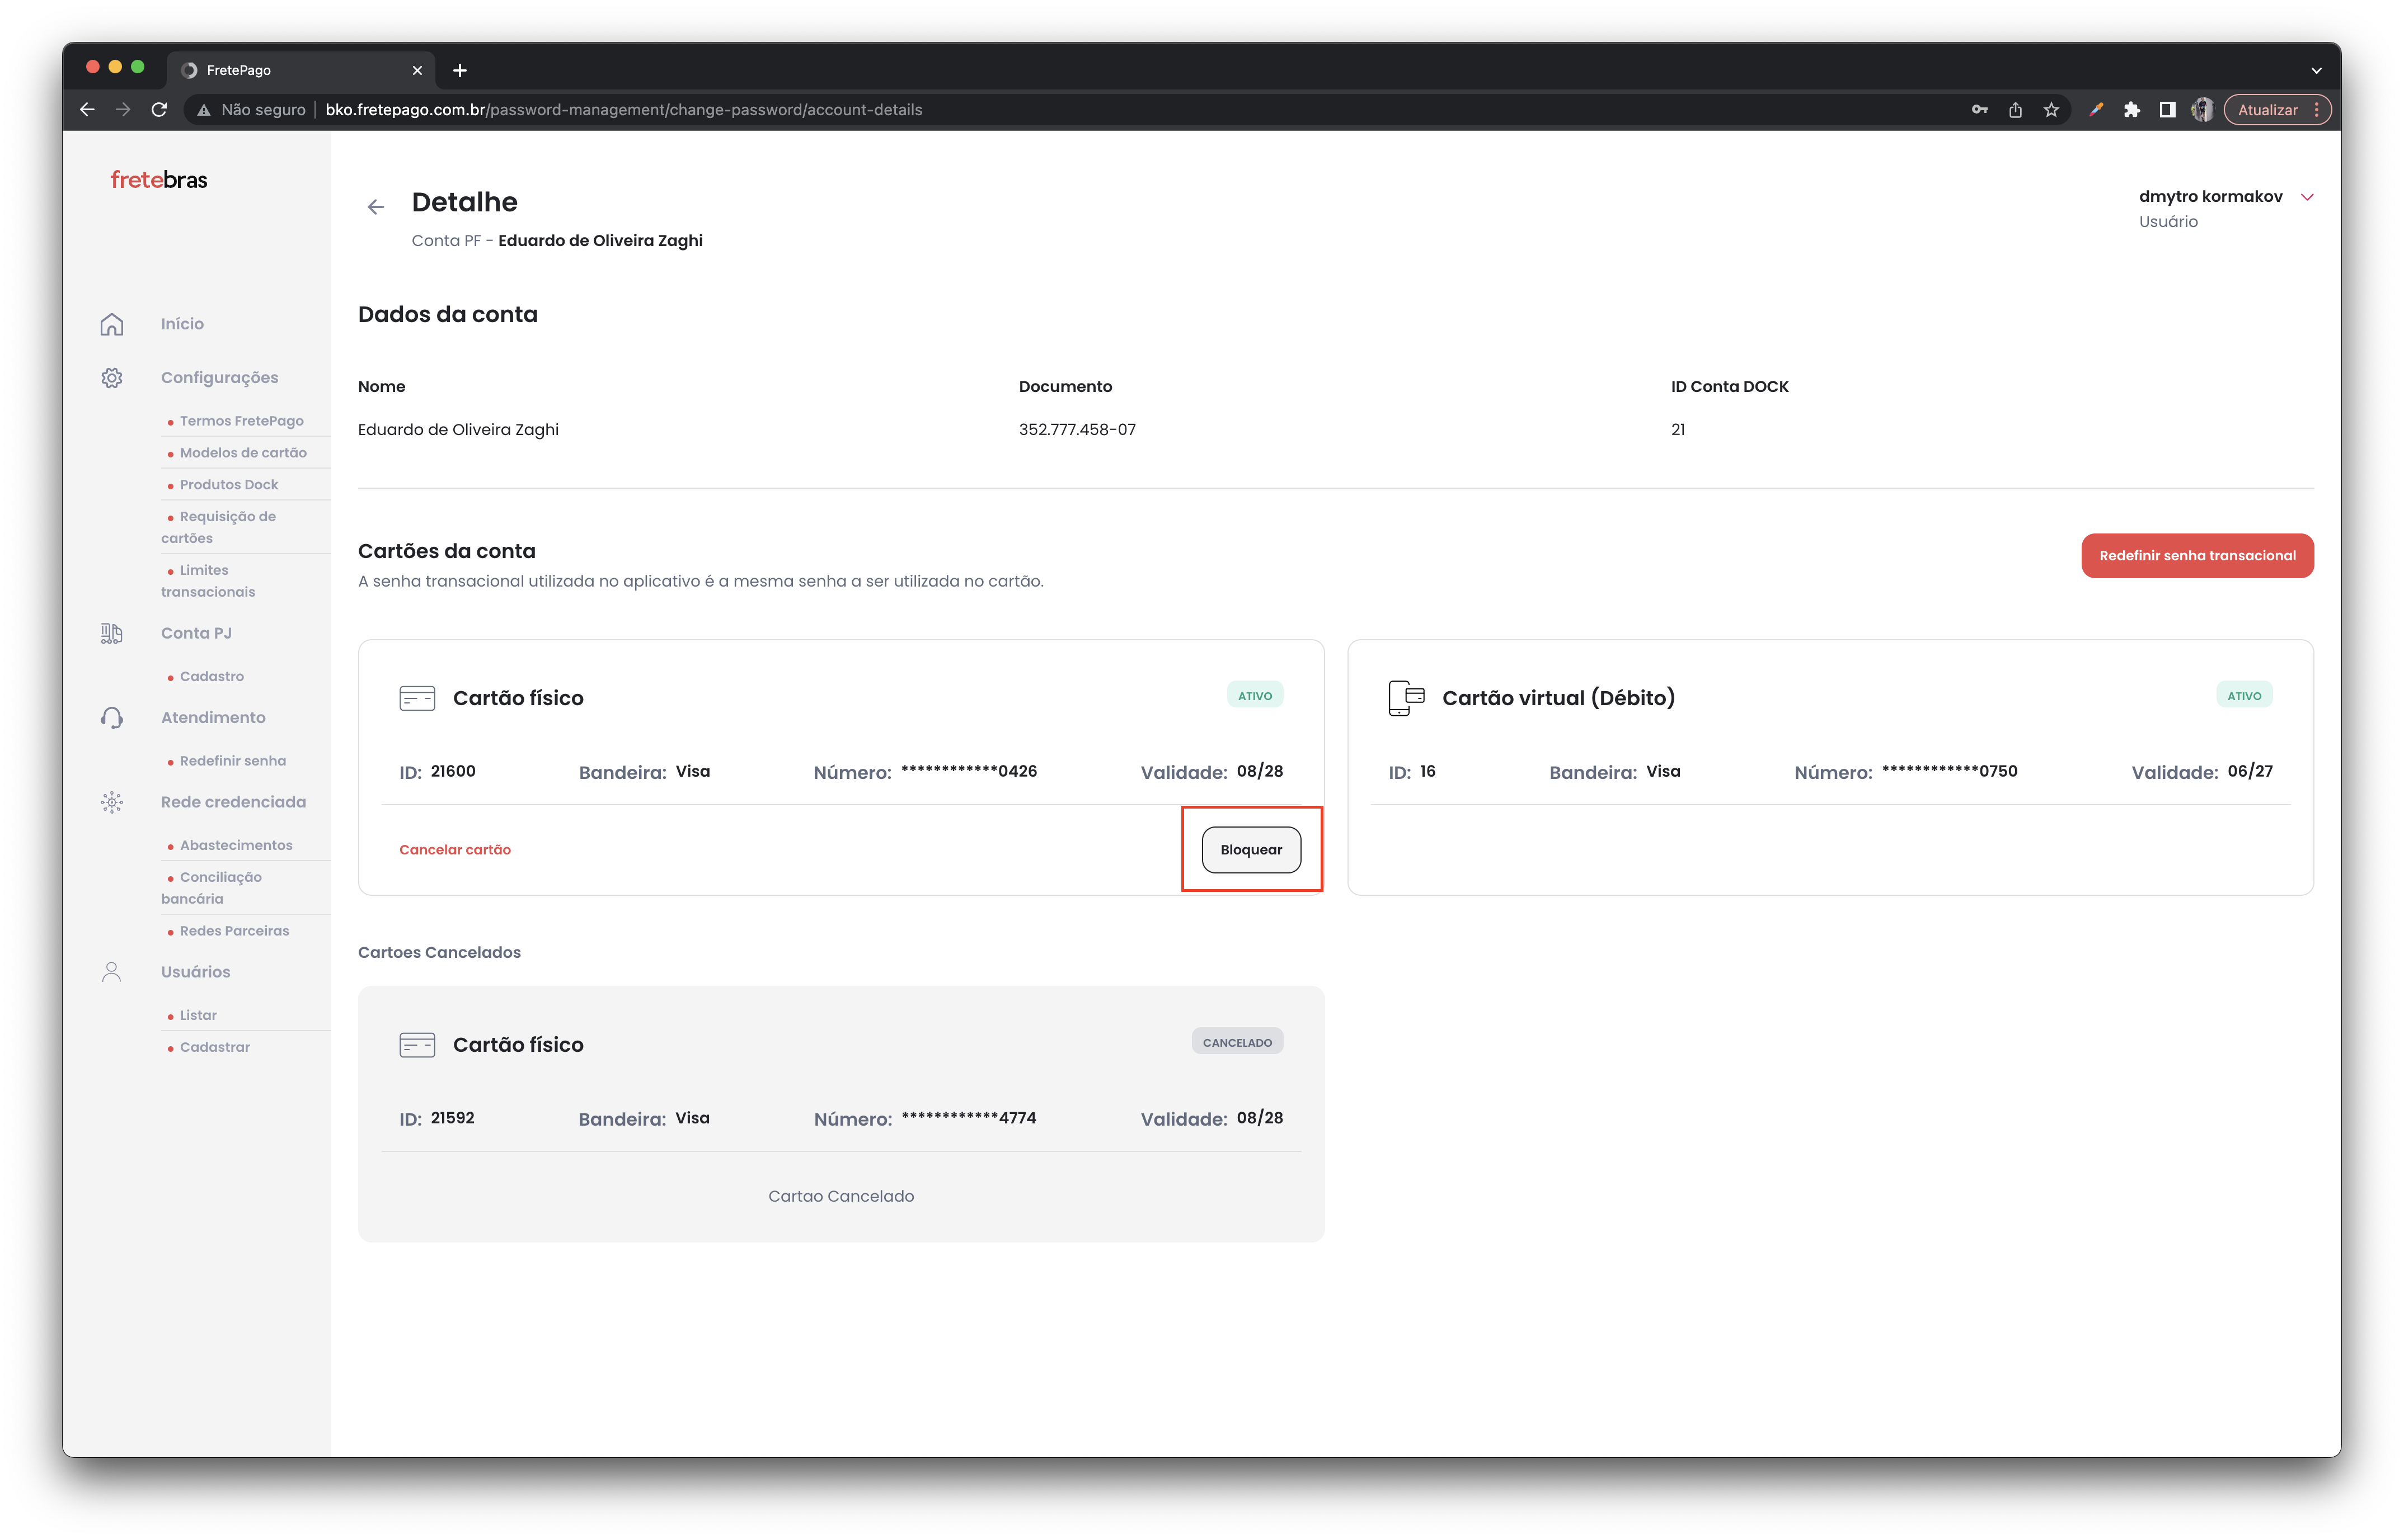
Task: Click the browser back arrow
Action: (87, 110)
